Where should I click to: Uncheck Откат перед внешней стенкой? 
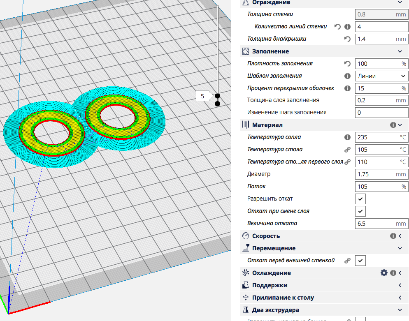click(360, 261)
